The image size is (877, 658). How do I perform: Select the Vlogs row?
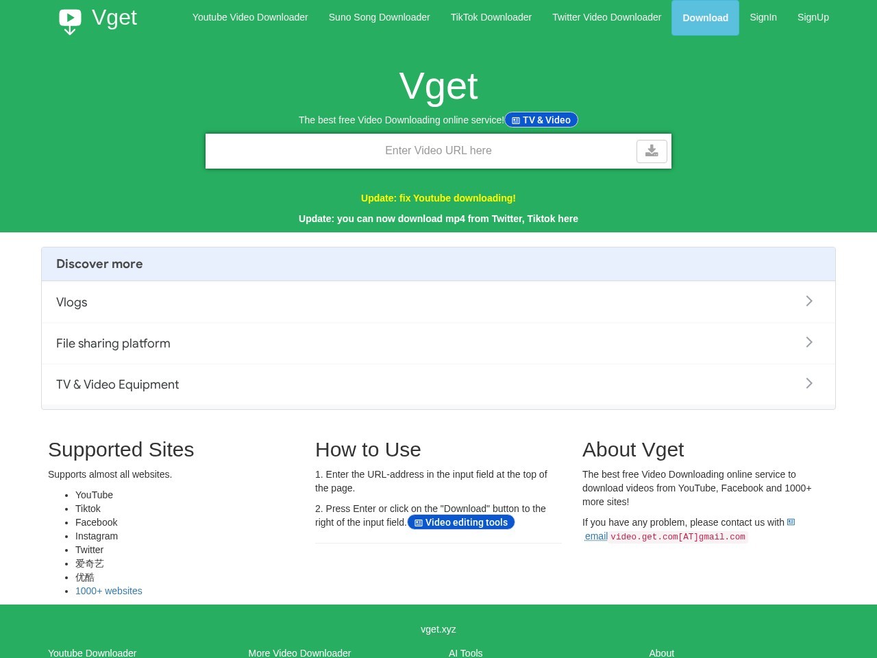(438, 302)
